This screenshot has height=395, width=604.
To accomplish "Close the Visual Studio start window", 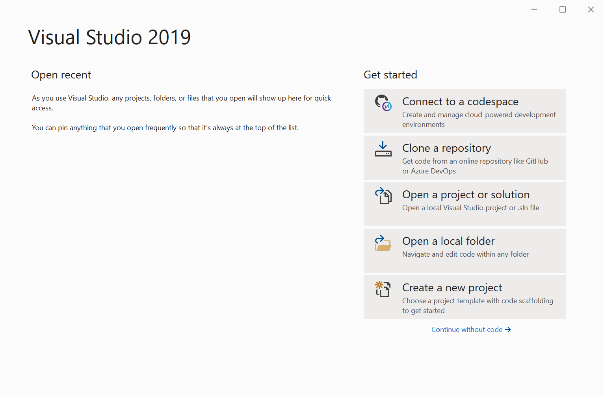I will [591, 9].
